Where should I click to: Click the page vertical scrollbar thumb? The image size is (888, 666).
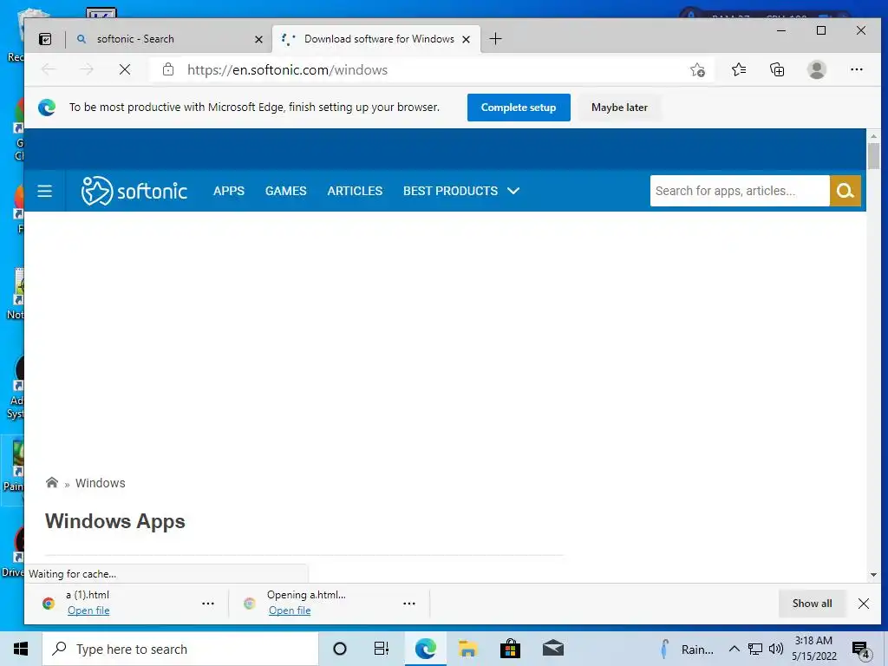click(x=873, y=156)
